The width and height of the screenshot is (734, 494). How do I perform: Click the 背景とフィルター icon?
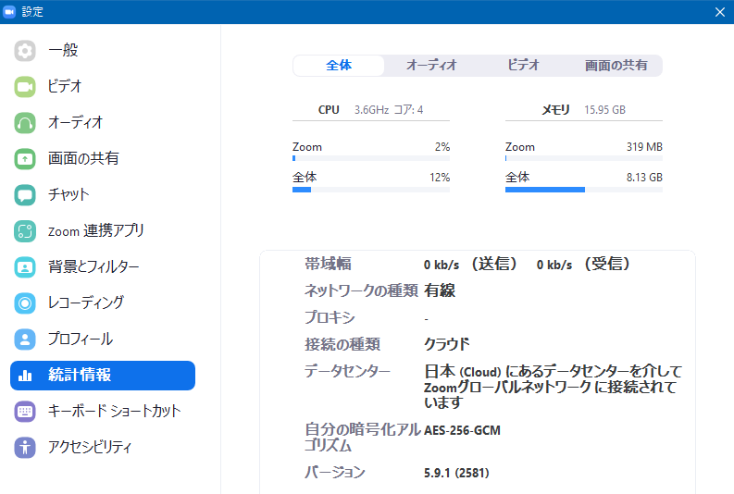click(25, 267)
